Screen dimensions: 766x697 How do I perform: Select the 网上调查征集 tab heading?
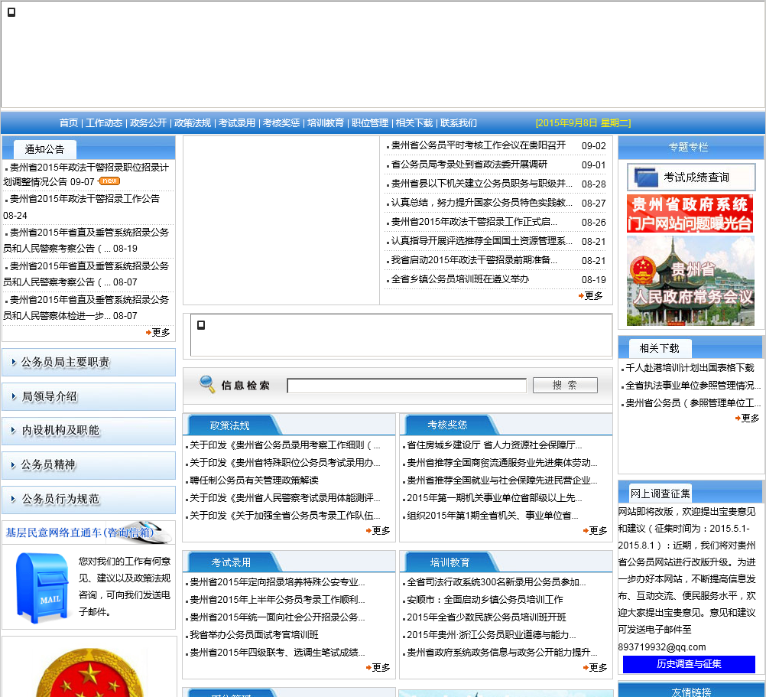[660, 493]
